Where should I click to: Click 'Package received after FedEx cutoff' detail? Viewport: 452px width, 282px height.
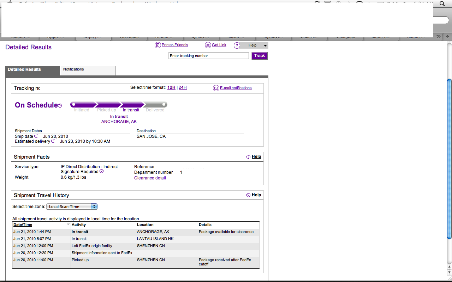pos(225,262)
